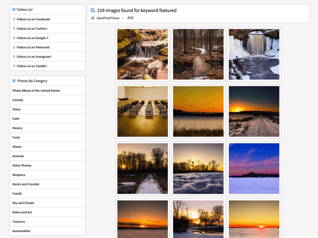Open the forest boardwalk bridge thumbnail
This screenshot has height=238, width=318.
tap(199, 54)
